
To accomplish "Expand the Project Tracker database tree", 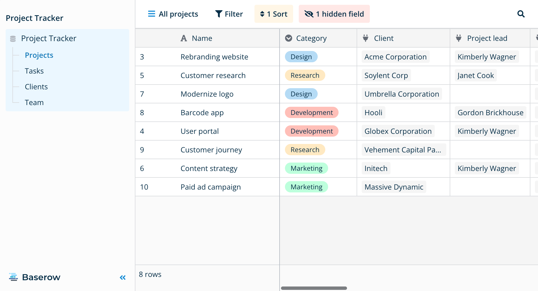I will [49, 38].
